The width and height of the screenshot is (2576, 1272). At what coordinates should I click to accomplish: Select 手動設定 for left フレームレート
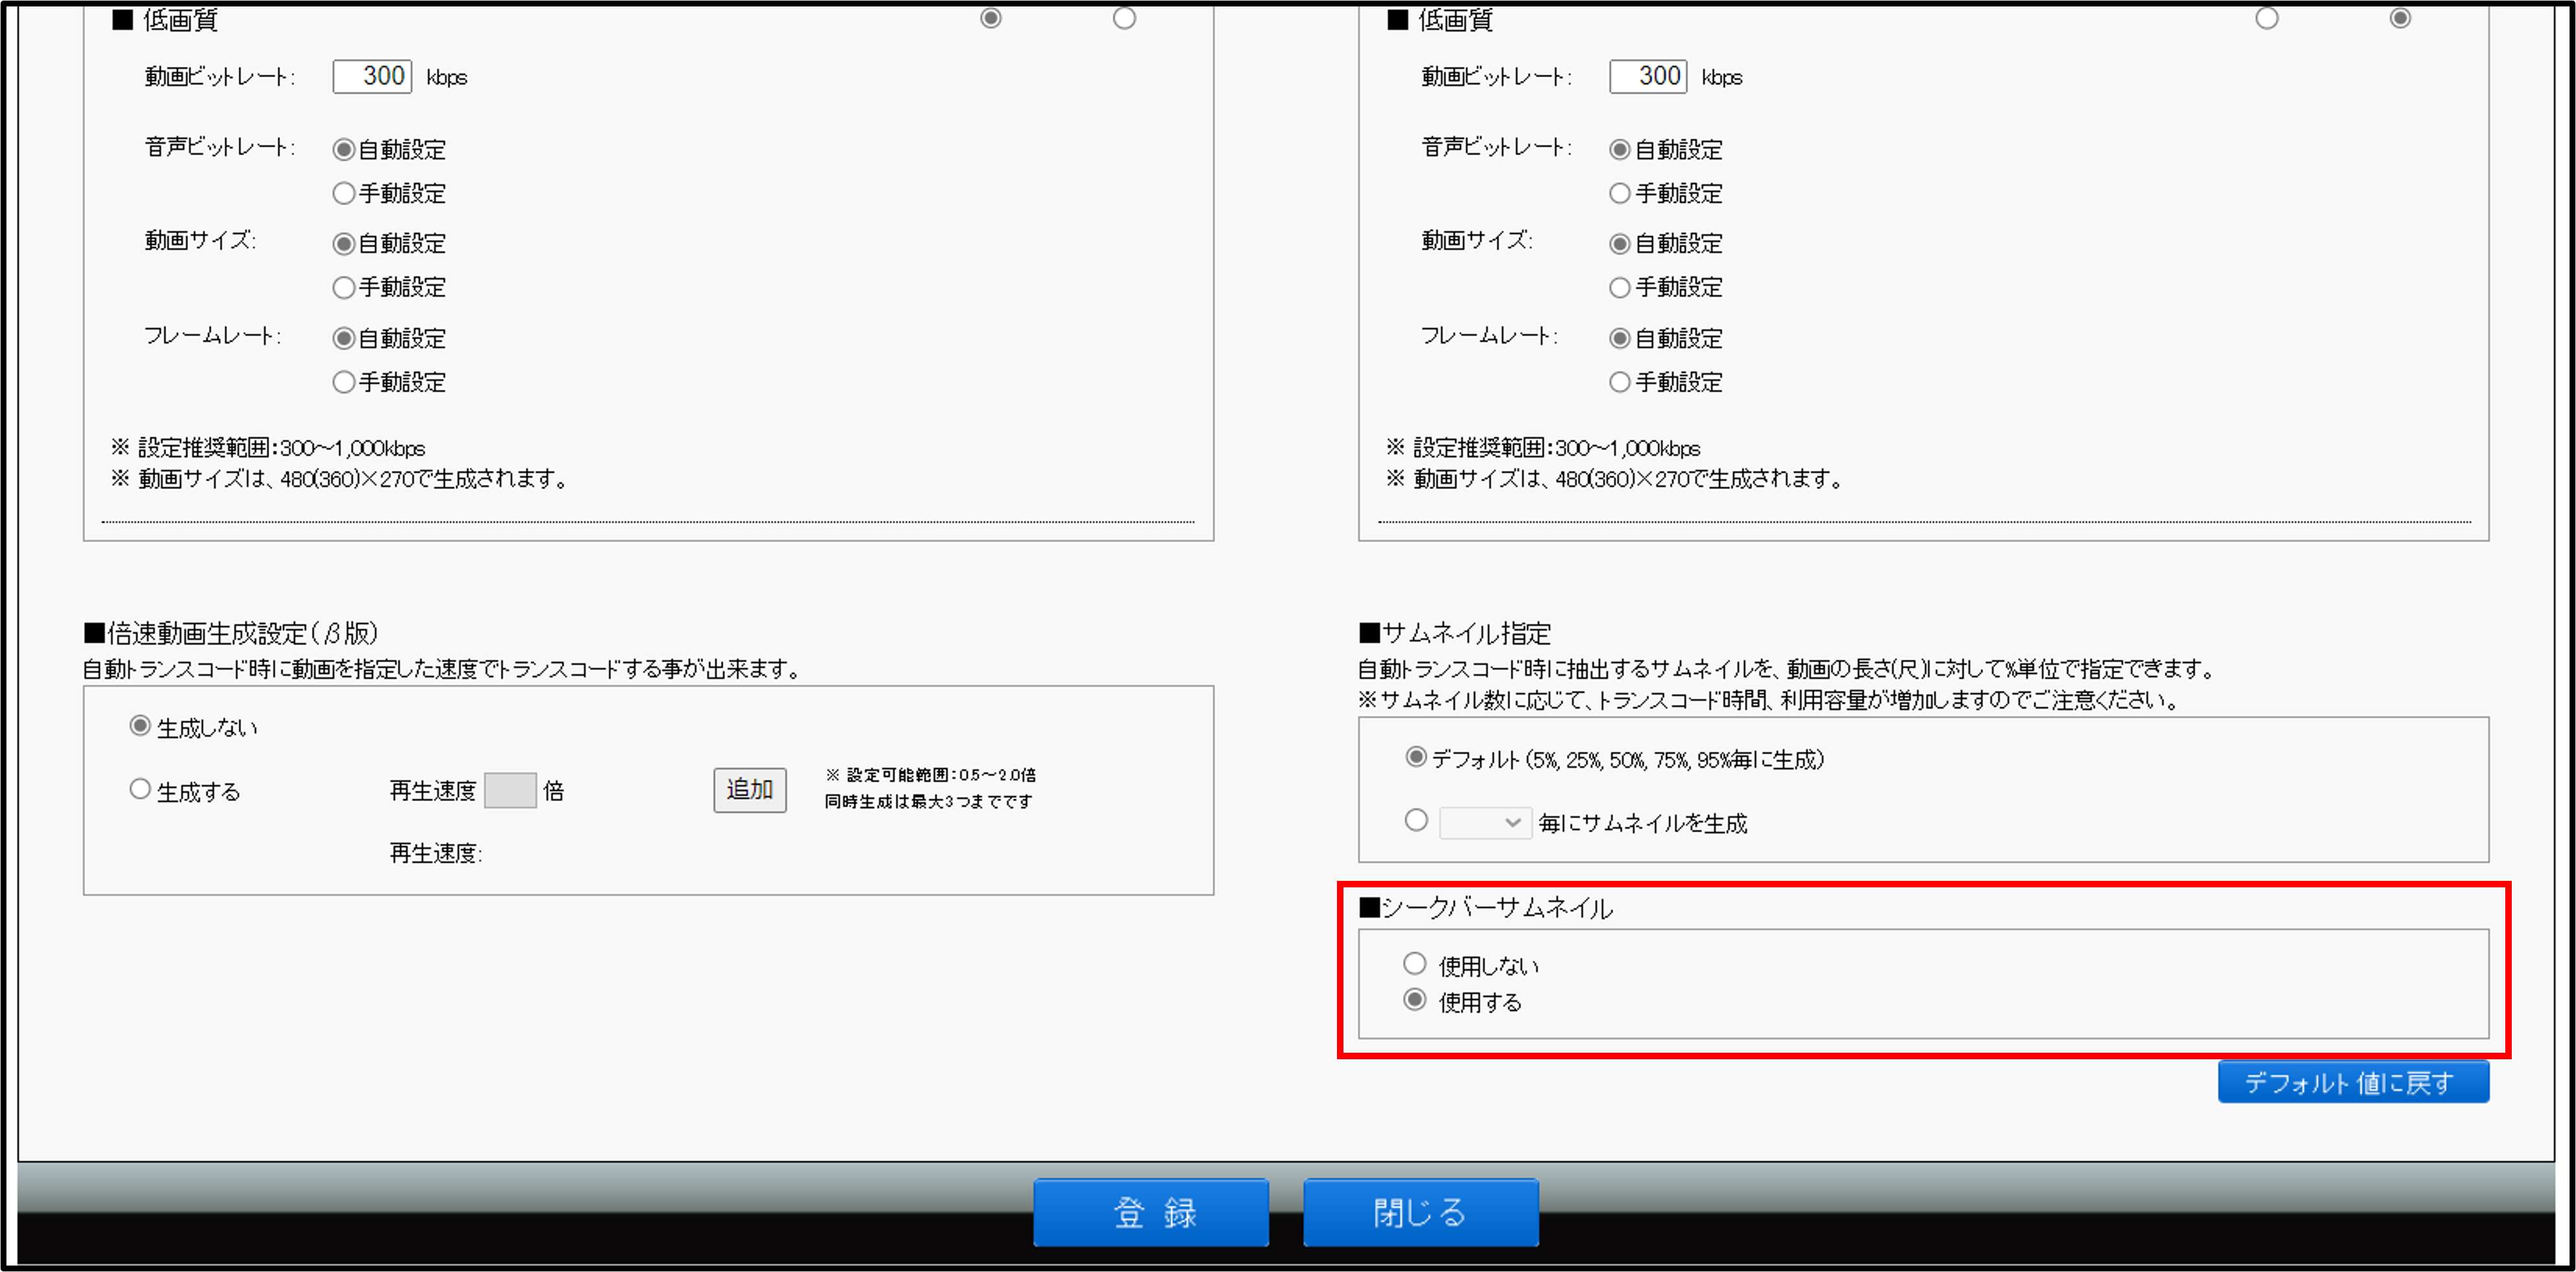coord(344,382)
